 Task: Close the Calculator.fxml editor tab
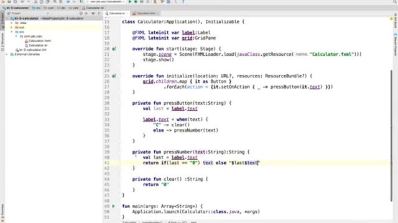click(157, 14)
